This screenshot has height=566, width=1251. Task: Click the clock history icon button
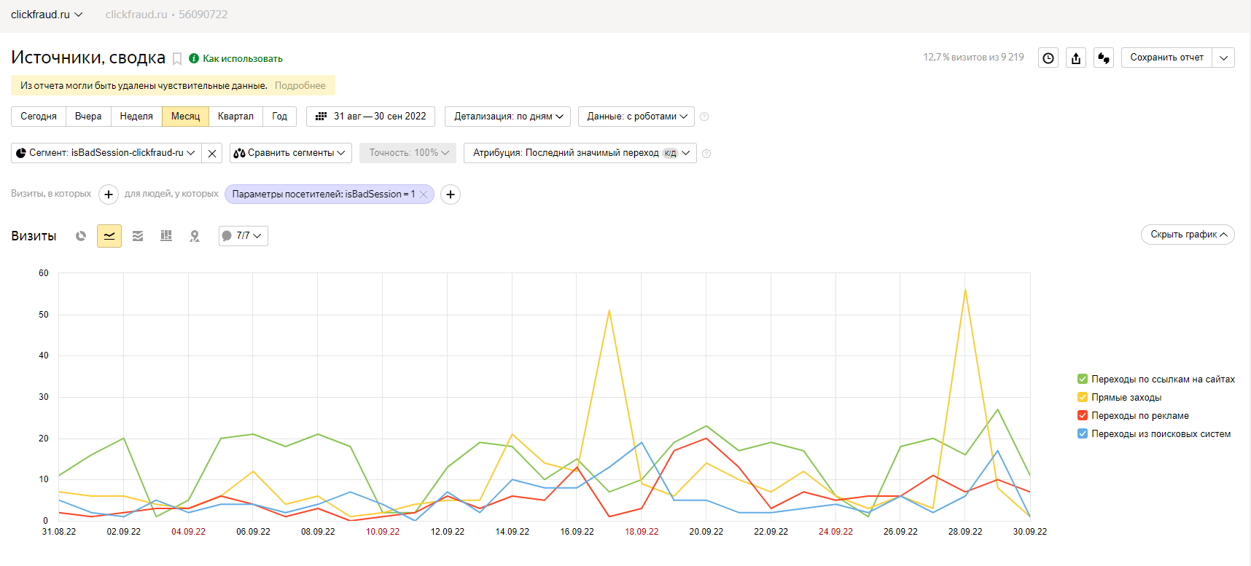pos(1048,58)
